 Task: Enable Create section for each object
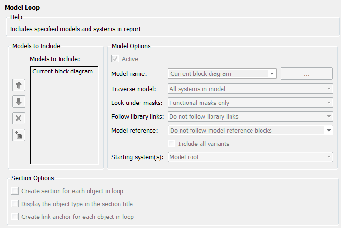click(15, 191)
